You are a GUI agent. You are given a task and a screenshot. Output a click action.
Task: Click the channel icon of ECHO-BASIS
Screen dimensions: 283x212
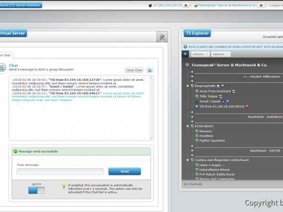click(192, 126)
